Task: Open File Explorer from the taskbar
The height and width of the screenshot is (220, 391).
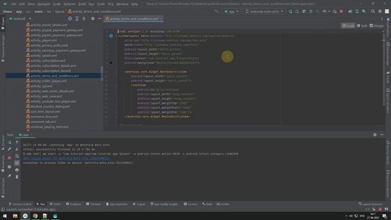Action: click(15, 216)
